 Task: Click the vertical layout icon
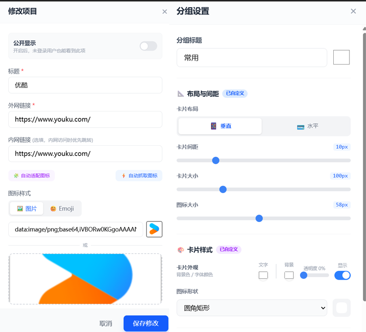pos(214,126)
